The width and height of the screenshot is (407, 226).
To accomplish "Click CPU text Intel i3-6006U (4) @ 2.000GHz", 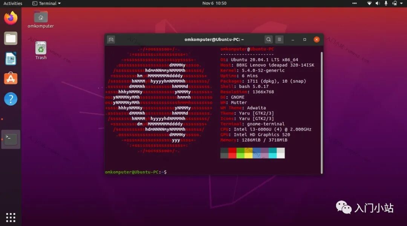I will pos(272,129).
